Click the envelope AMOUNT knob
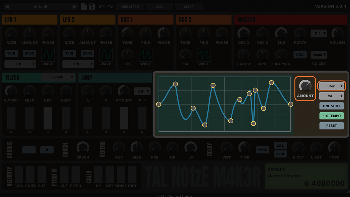The image size is (350, 197). coord(305,86)
